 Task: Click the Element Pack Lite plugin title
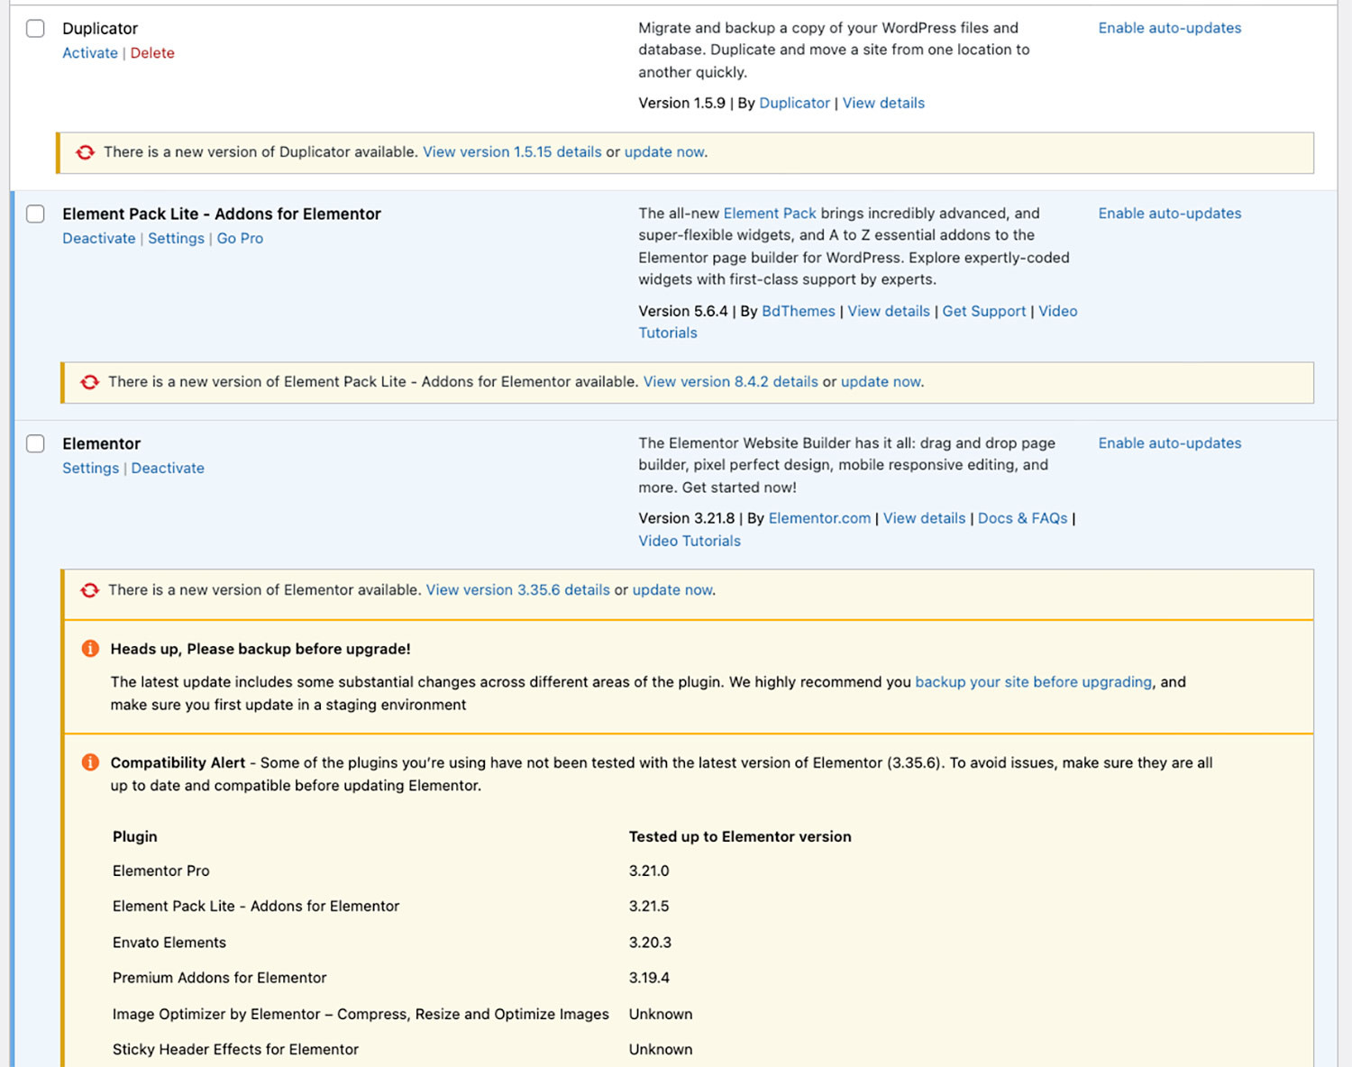click(x=222, y=214)
